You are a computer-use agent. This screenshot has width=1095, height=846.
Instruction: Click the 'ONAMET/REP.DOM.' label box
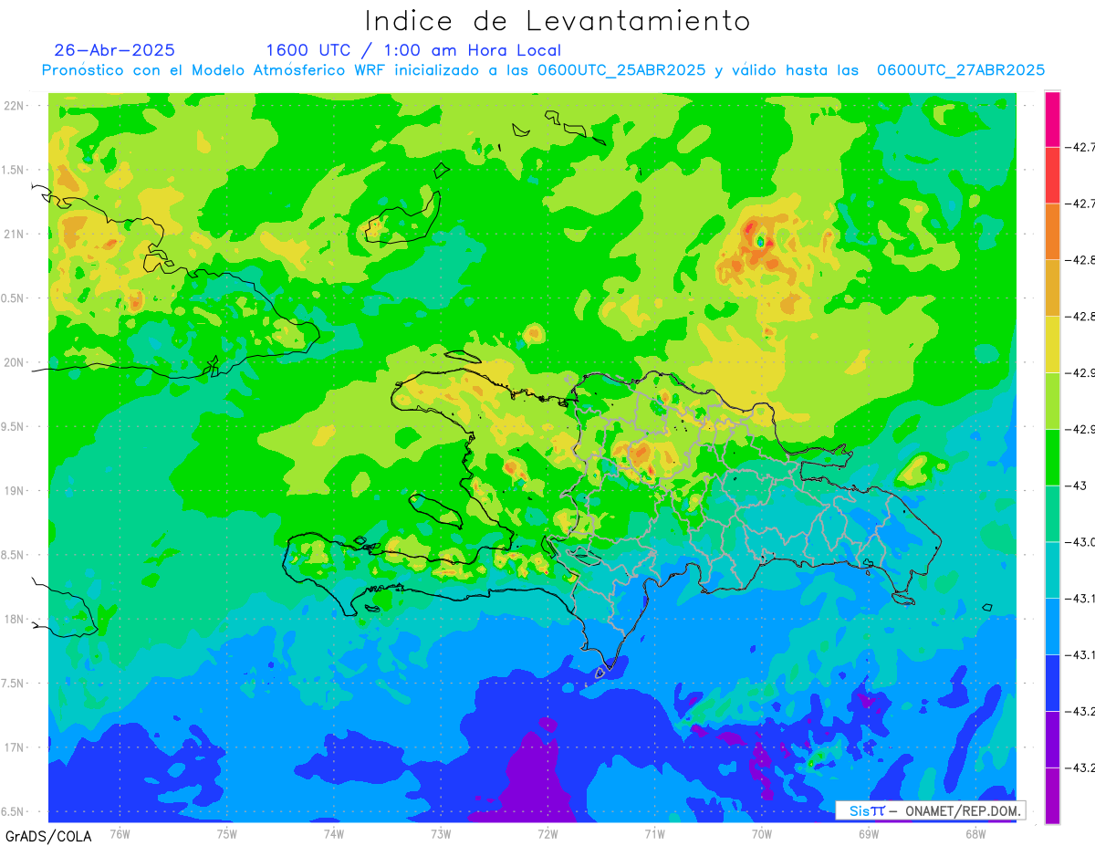click(930, 810)
